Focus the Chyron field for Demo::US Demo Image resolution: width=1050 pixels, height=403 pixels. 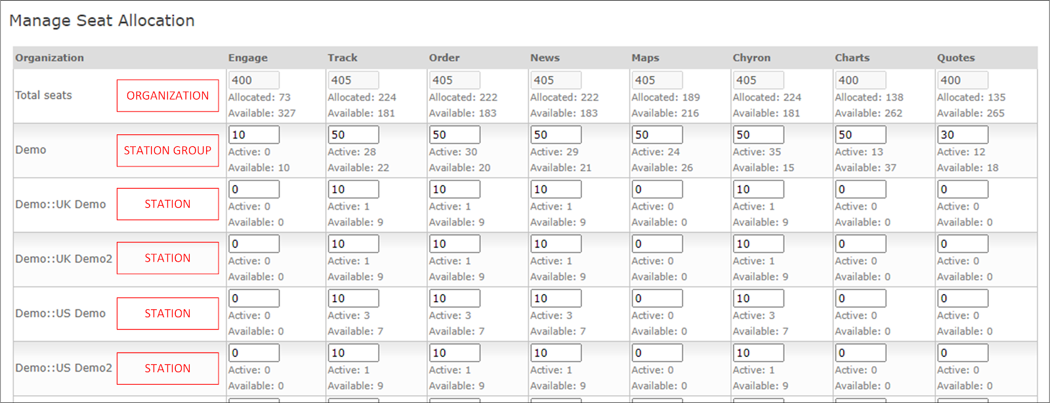[x=758, y=298]
